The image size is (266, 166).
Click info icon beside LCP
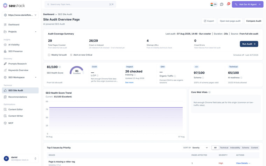(x=98, y=75)
